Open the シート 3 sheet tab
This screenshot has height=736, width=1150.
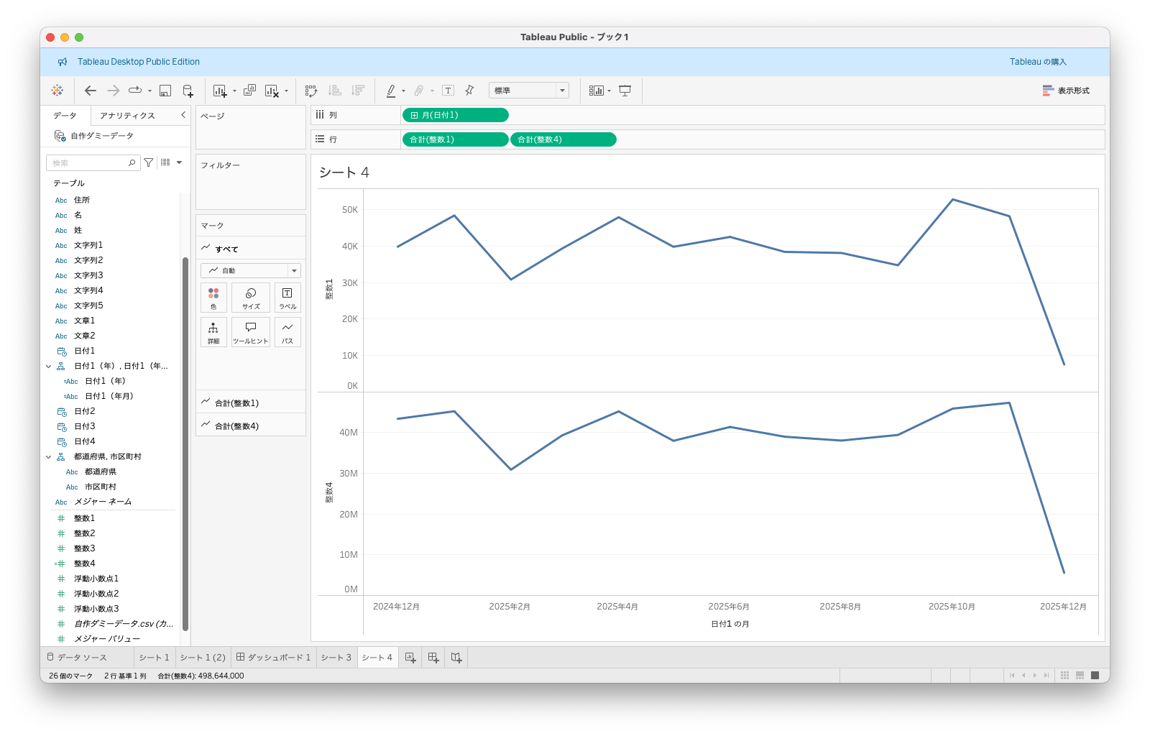(336, 658)
